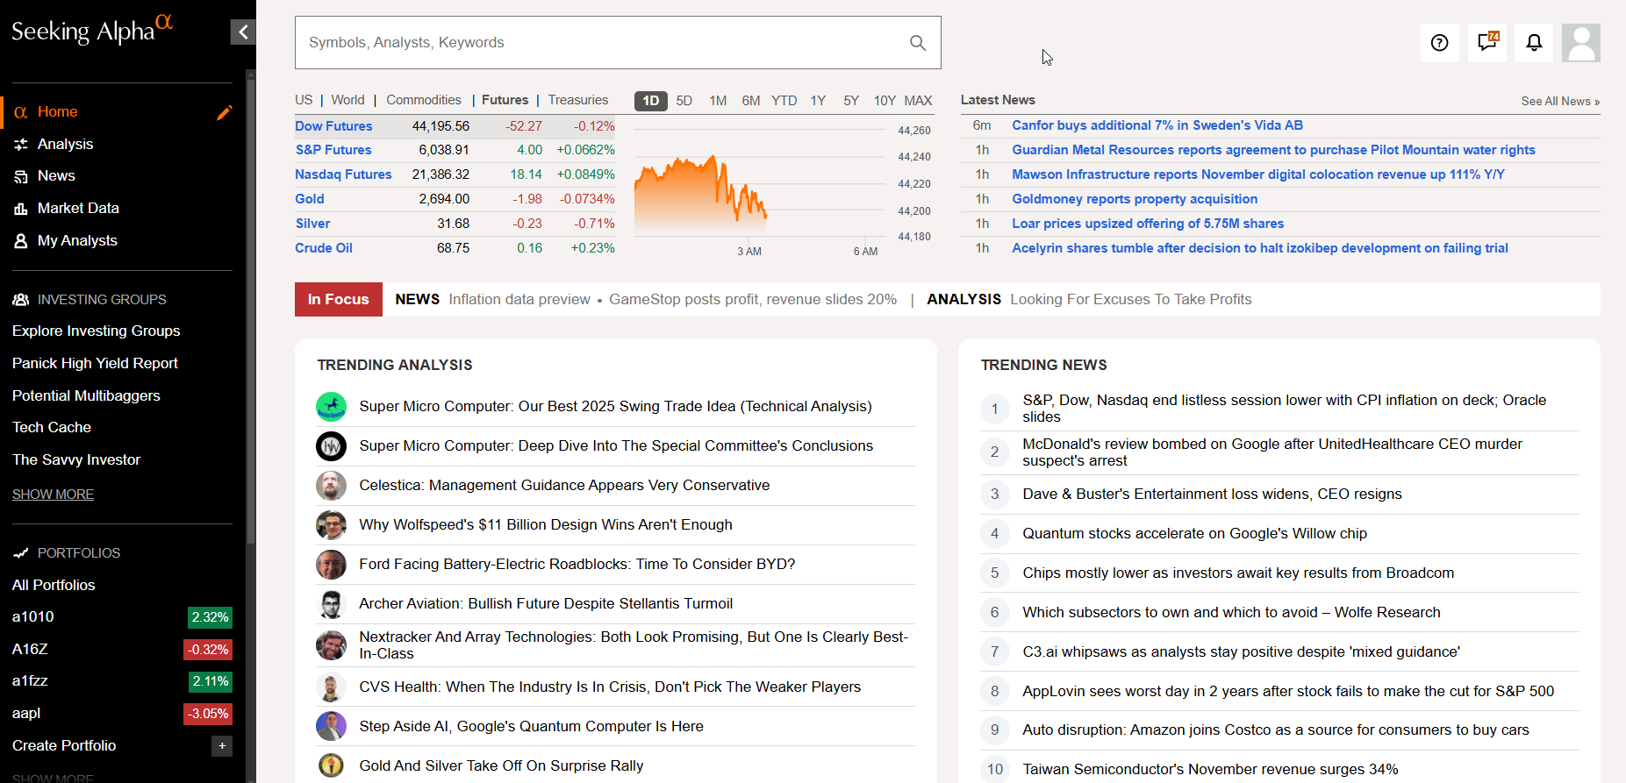Select the 1D chart range
The height and width of the screenshot is (783, 1626).
[x=651, y=101]
